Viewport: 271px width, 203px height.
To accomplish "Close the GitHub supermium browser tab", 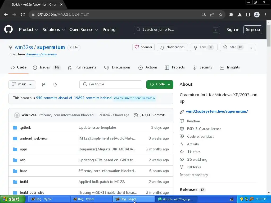I will (61, 5).
